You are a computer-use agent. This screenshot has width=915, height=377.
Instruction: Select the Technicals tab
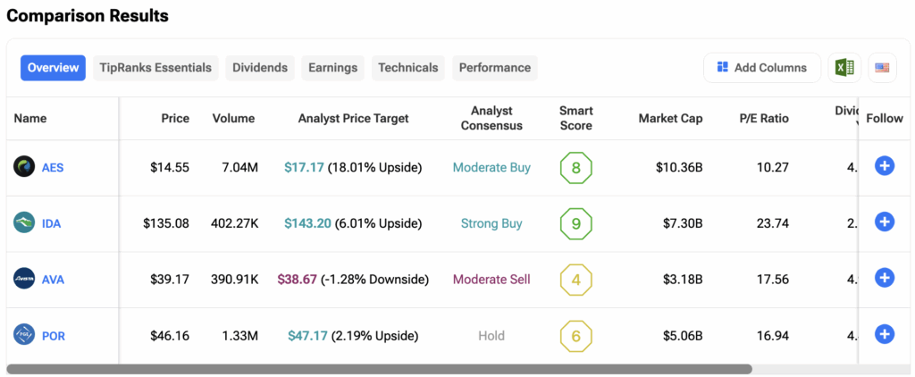click(x=408, y=68)
